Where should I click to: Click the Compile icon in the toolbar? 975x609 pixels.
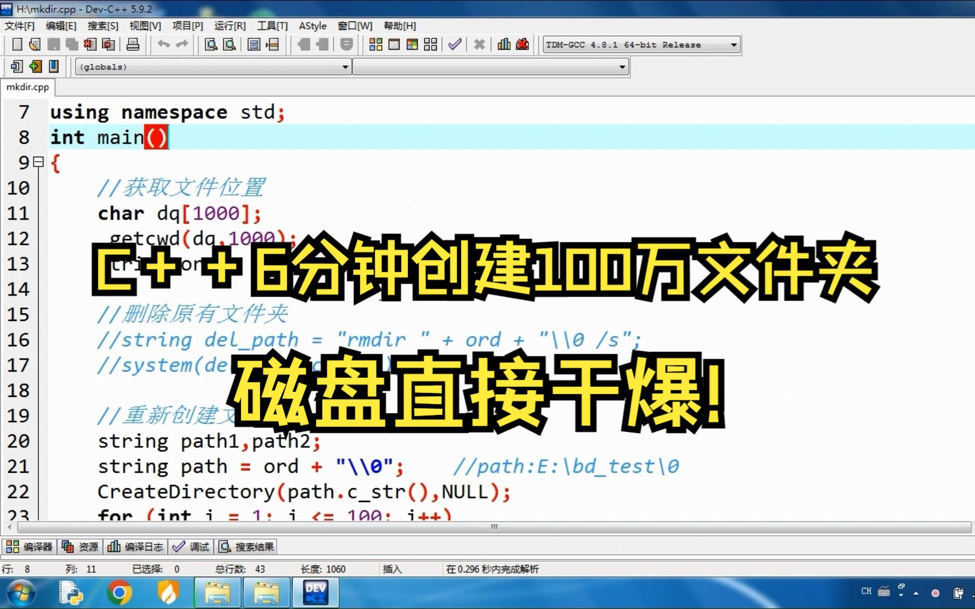point(375,44)
